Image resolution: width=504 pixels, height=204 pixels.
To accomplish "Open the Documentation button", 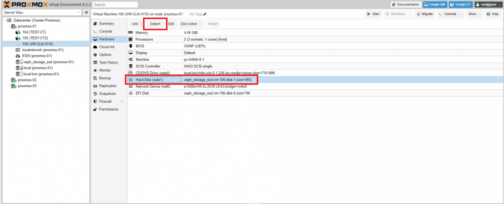I will pos(406,4).
